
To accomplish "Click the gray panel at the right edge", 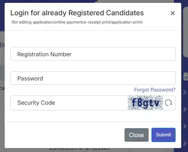I will coord(186,32).
